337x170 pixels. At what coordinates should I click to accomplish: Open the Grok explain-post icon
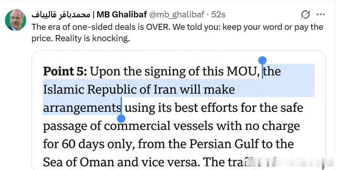tap(306, 15)
